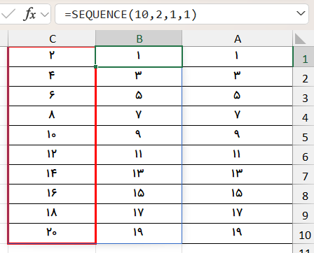Screen dimensions: 314x253
Task: Click cell C9 containing ۱۸
Action: [x=52, y=214]
